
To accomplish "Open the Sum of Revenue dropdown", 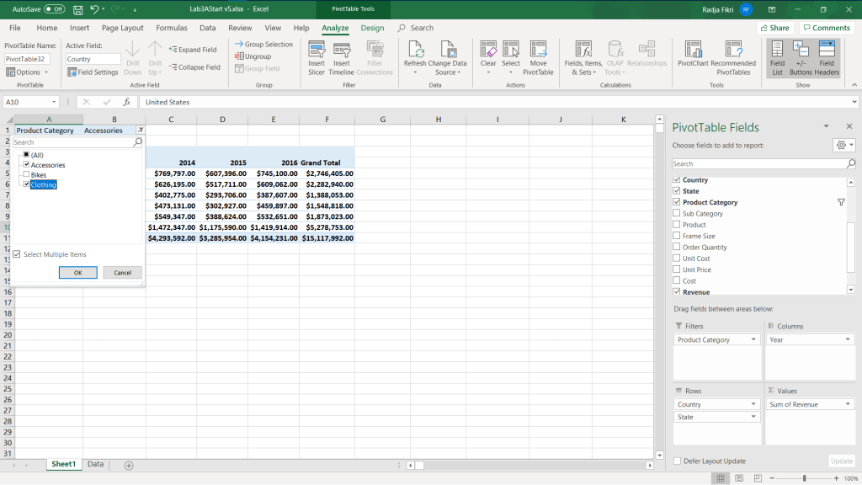I will tap(848, 405).
